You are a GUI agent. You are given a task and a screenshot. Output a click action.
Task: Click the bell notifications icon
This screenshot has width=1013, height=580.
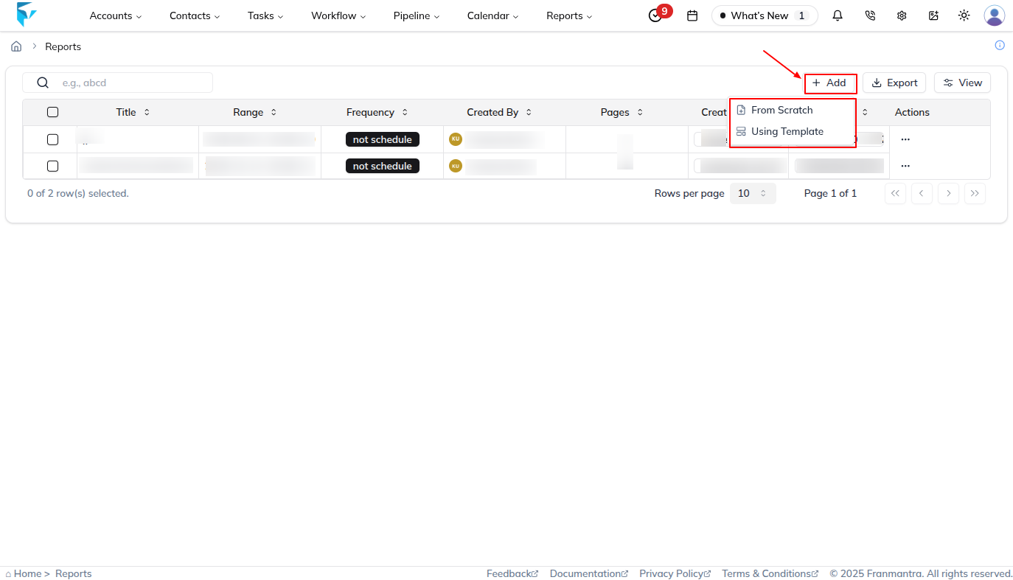[838, 15]
